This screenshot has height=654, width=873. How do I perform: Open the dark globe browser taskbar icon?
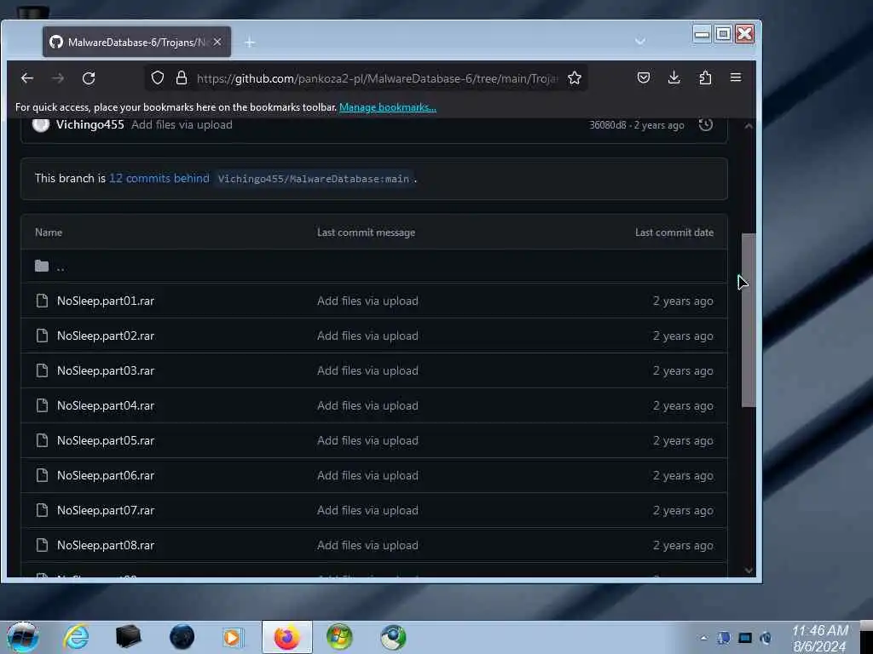(x=182, y=637)
